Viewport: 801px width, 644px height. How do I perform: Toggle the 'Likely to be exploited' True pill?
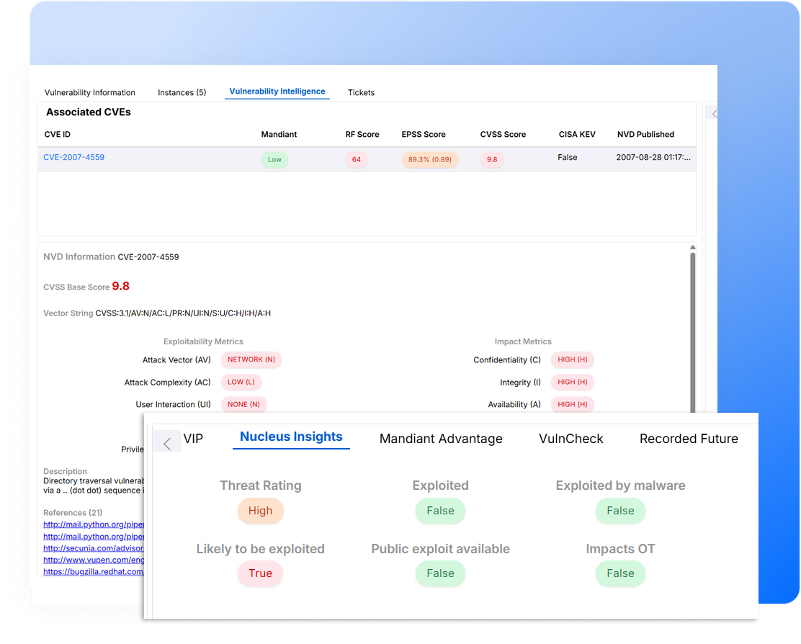coord(260,573)
